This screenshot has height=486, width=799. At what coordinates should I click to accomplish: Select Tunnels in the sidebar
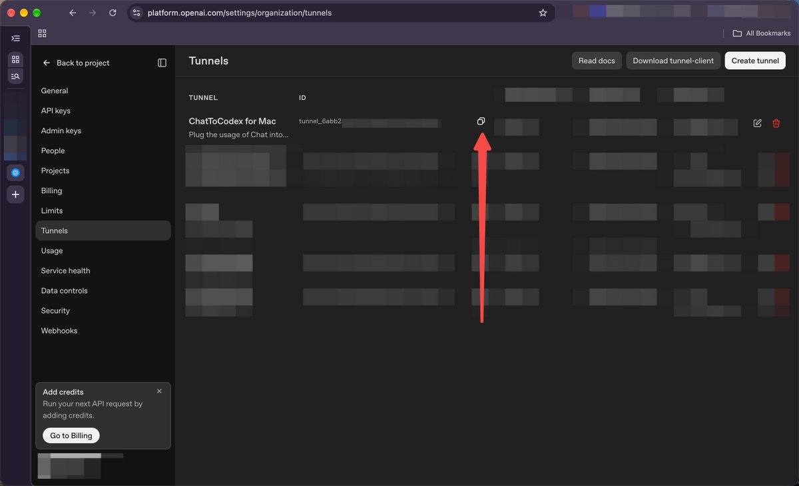coord(103,230)
